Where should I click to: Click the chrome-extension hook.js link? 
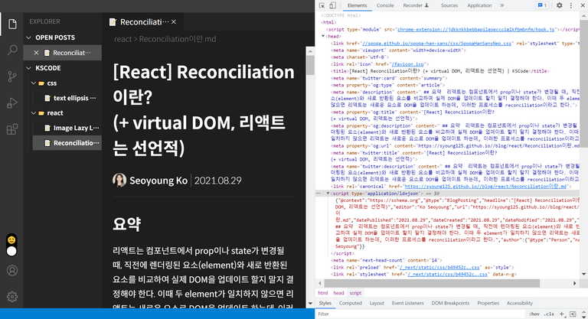click(x=476, y=29)
